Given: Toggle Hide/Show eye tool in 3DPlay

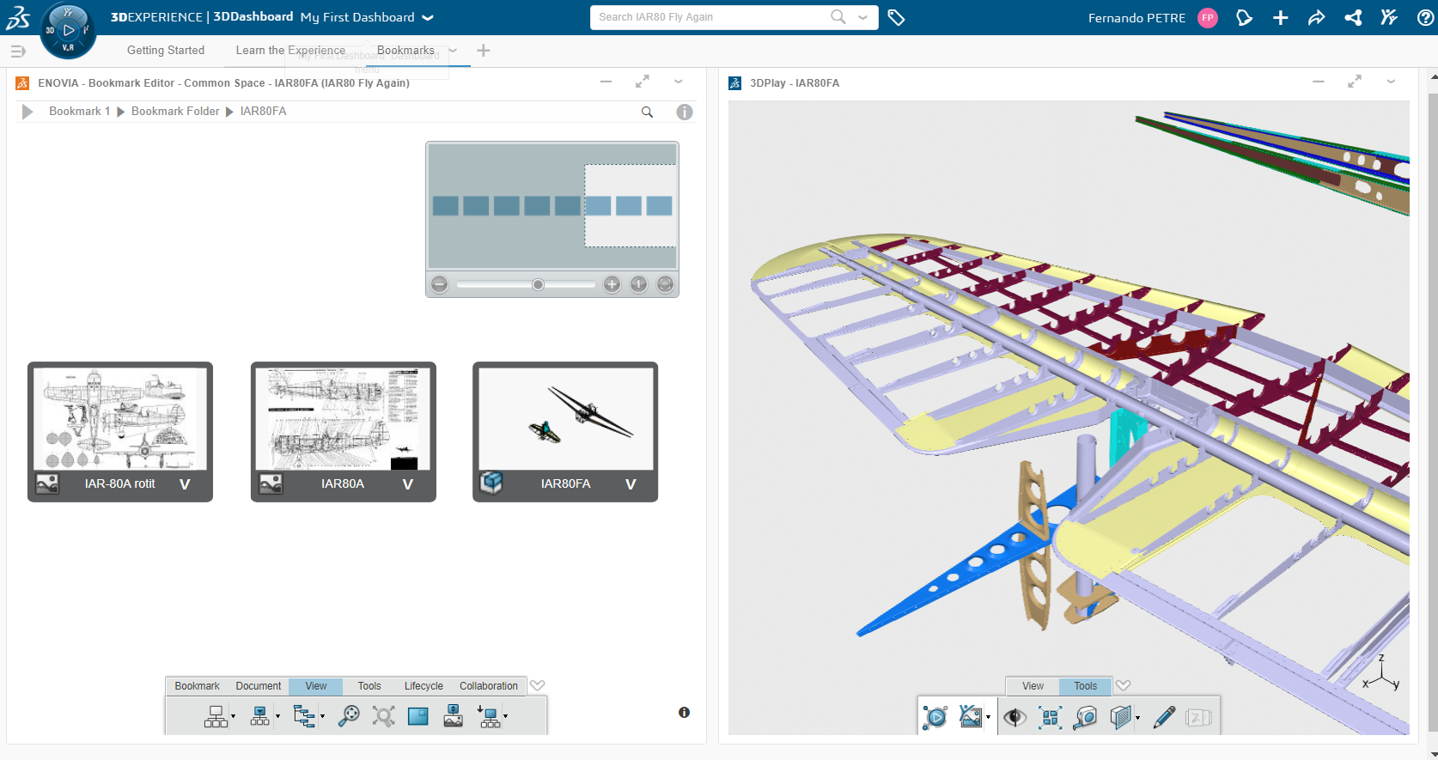Looking at the screenshot, I should click(x=1015, y=717).
